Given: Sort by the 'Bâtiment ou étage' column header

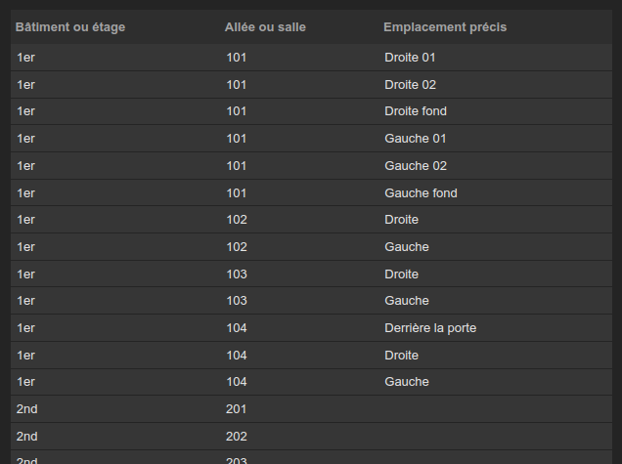Looking at the screenshot, I should click(70, 27).
